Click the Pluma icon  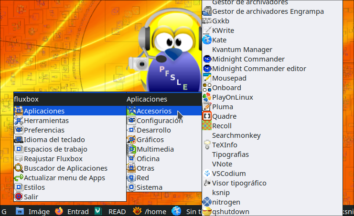207,106
